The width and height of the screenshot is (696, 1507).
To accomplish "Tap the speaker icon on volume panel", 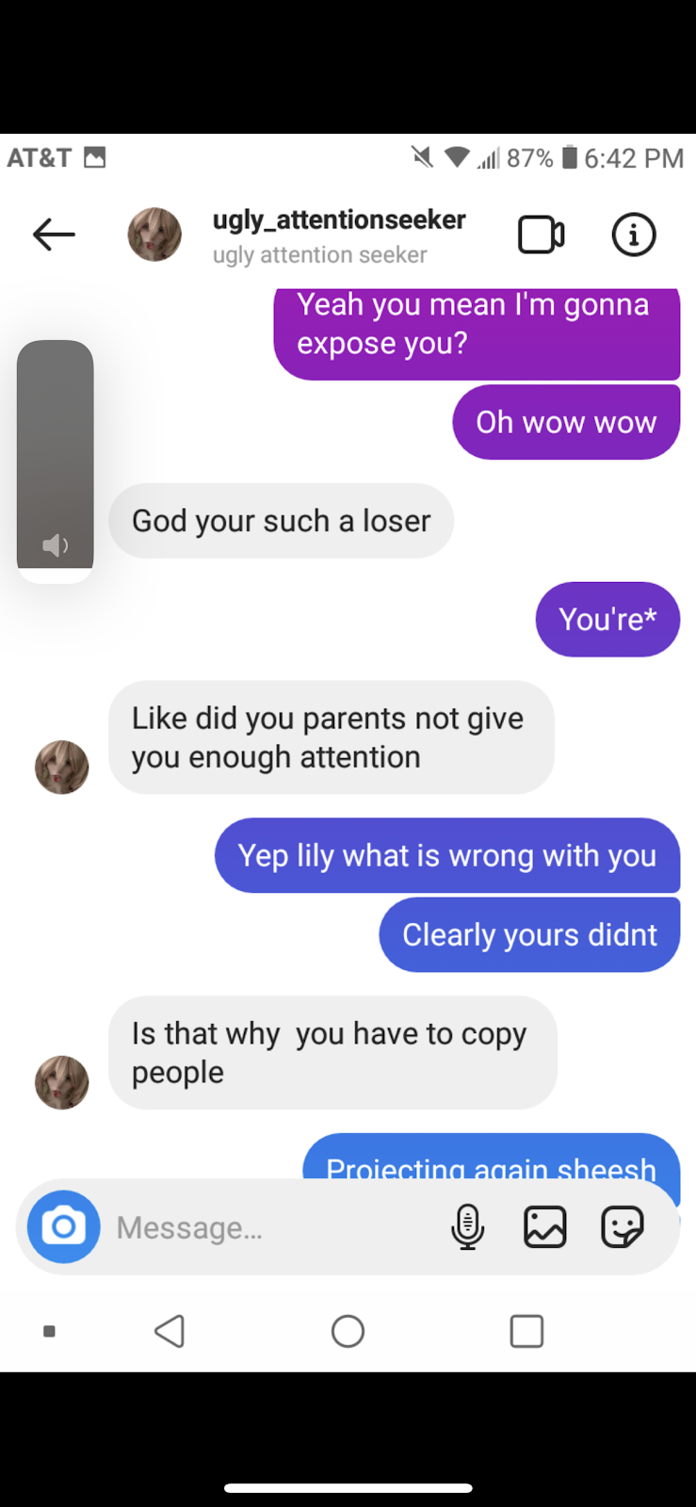I will click(56, 545).
